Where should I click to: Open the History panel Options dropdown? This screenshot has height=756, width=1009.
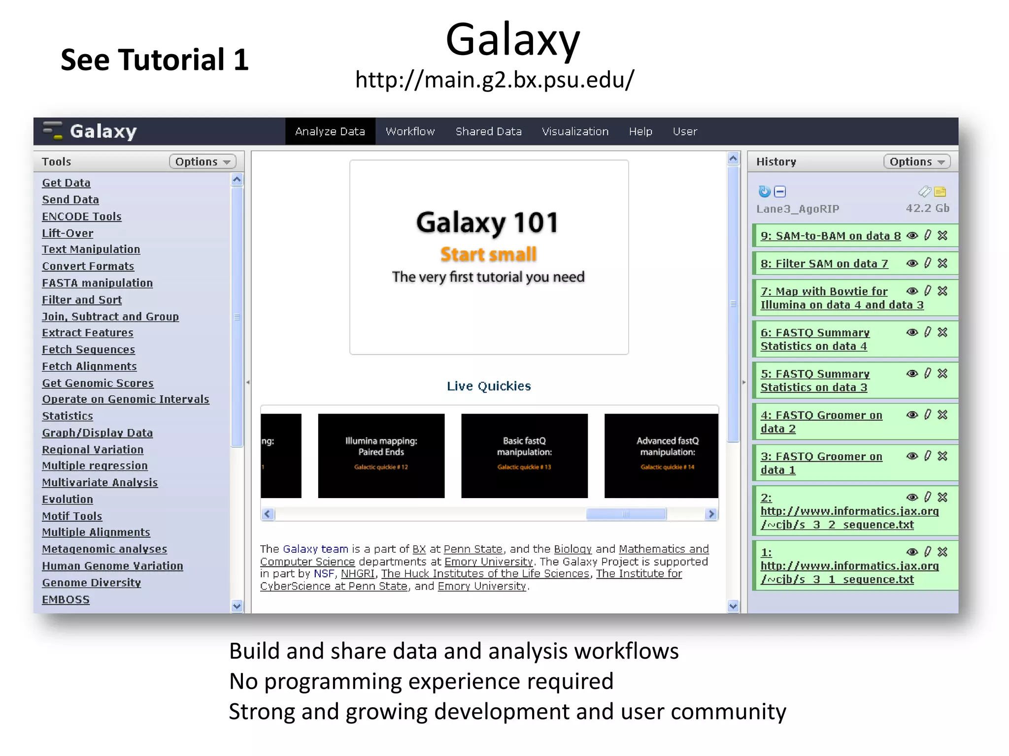(x=916, y=161)
